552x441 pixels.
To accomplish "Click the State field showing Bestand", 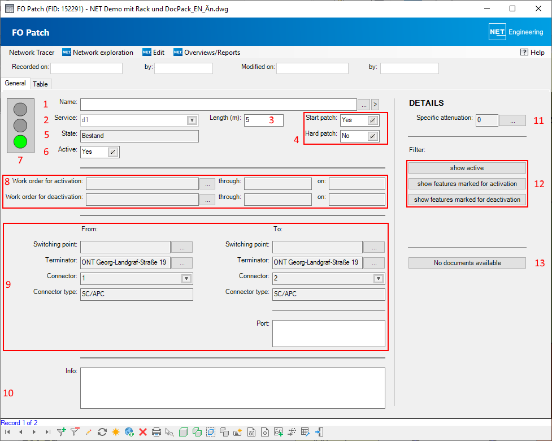I will point(140,136).
